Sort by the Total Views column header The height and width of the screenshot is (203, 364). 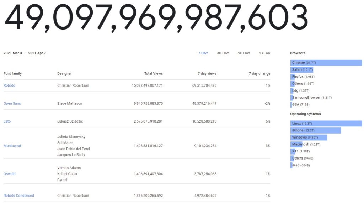(x=154, y=73)
